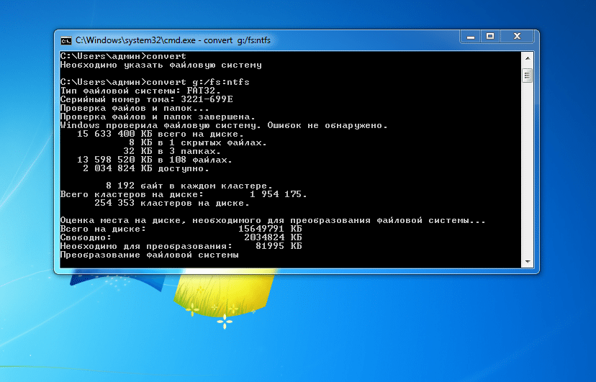Click the line '8 КБ в 1 скрытых файлах.'

click(x=198, y=142)
